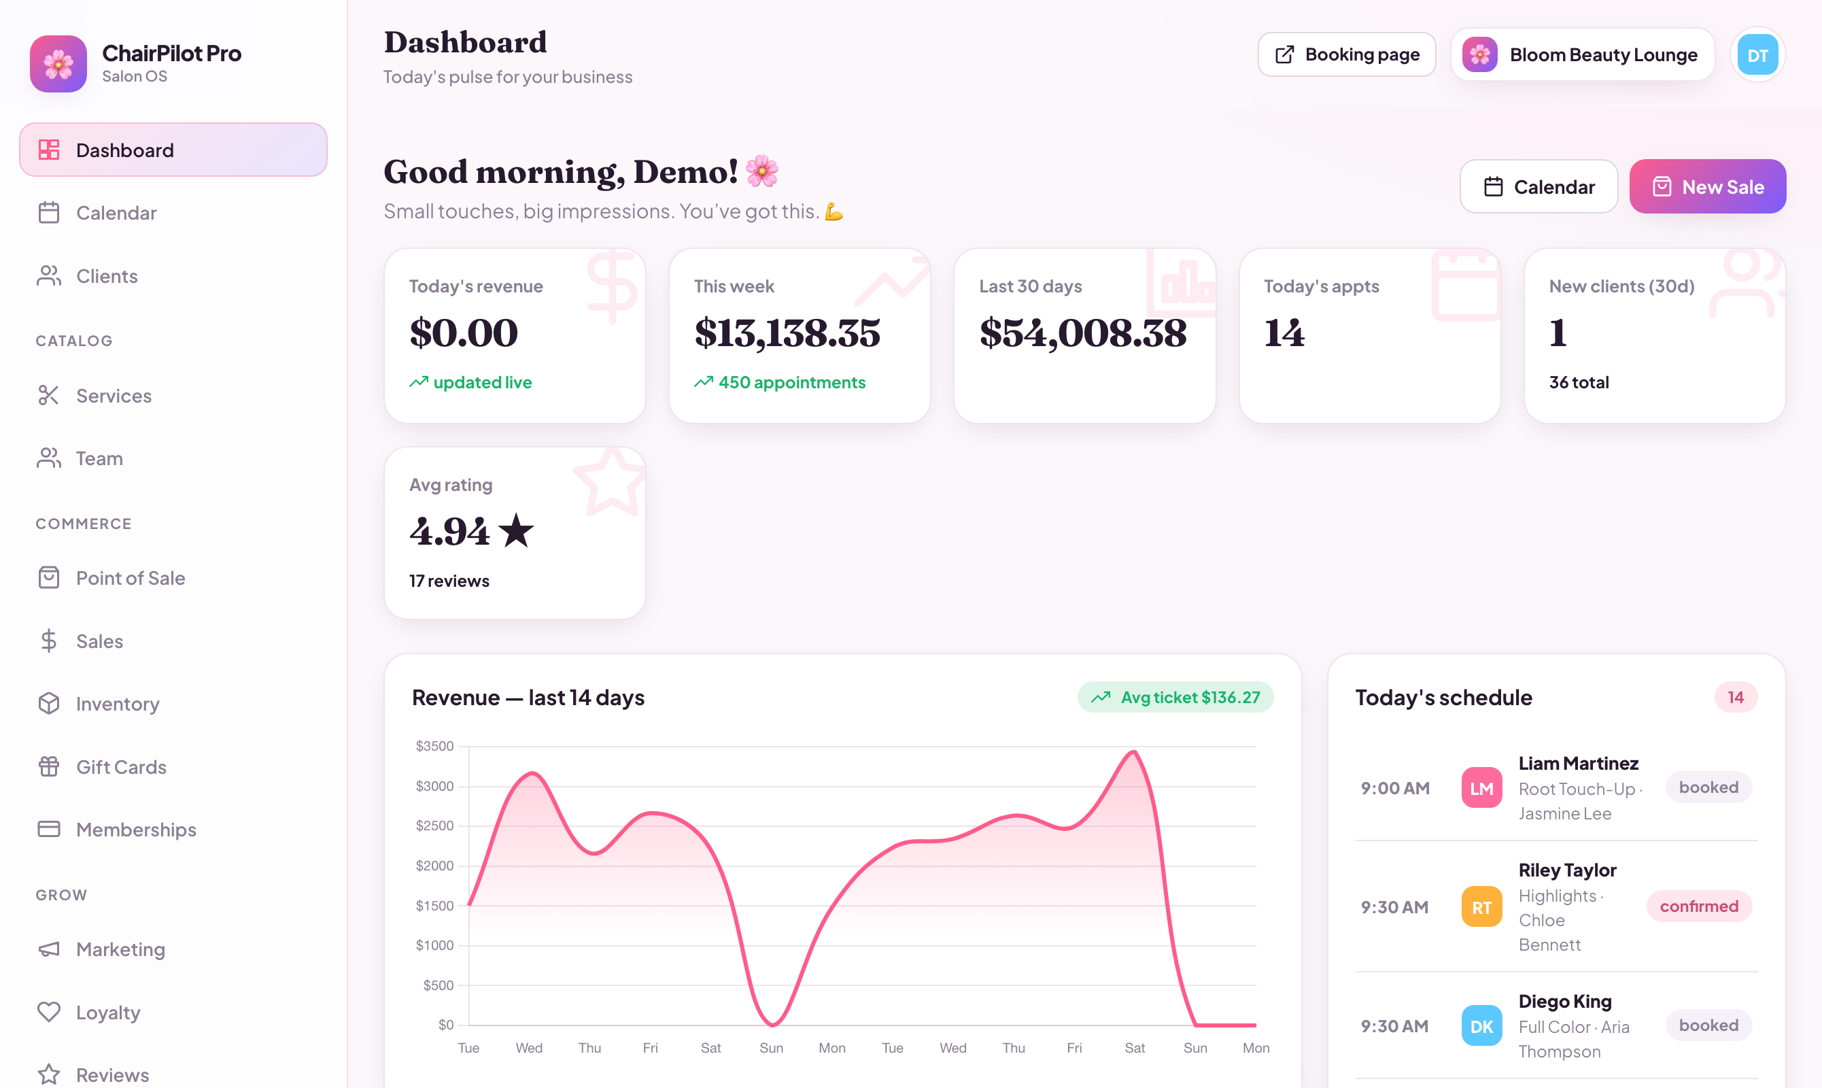Open the Marketing section
1822x1088 pixels.
pyautogui.click(x=173, y=949)
